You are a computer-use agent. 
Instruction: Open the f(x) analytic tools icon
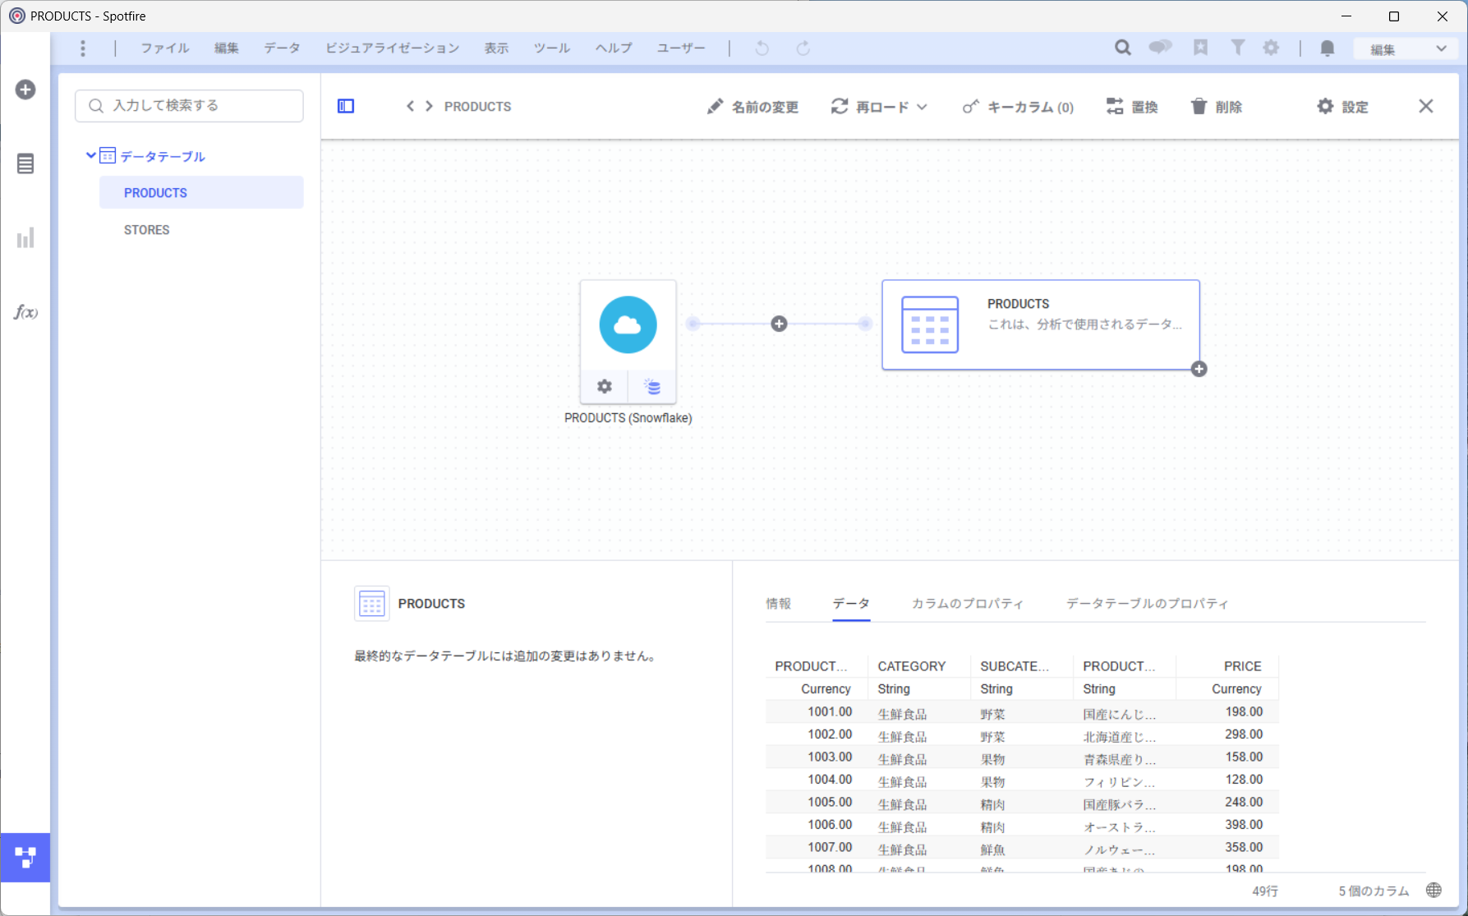(25, 312)
